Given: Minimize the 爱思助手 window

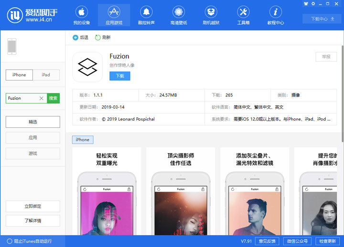Looking at the screenshot, I should (321, 4).
